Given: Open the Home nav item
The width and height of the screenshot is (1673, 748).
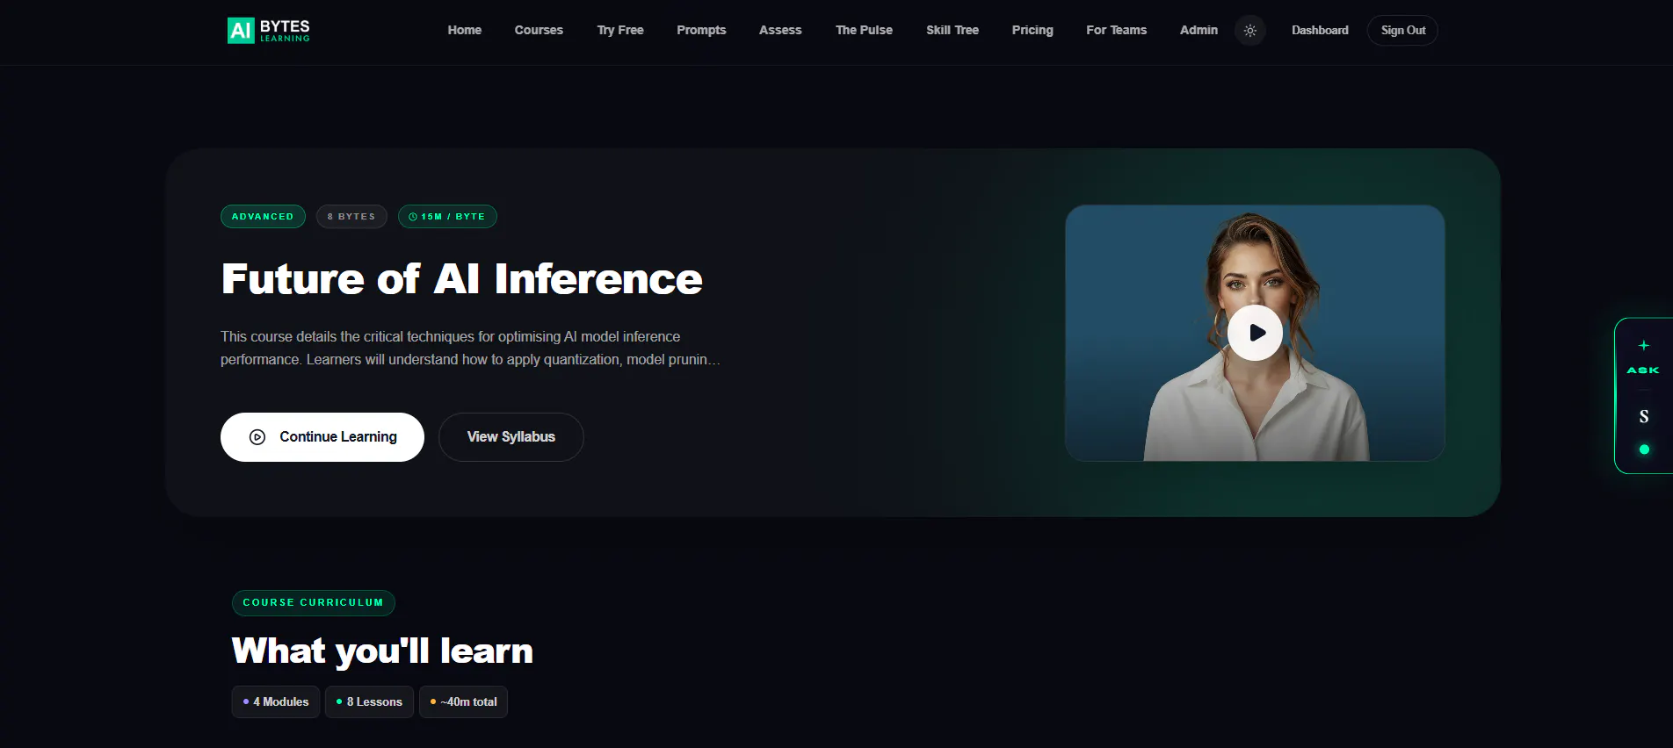Looking at the screenshot, I should [465, 30].
